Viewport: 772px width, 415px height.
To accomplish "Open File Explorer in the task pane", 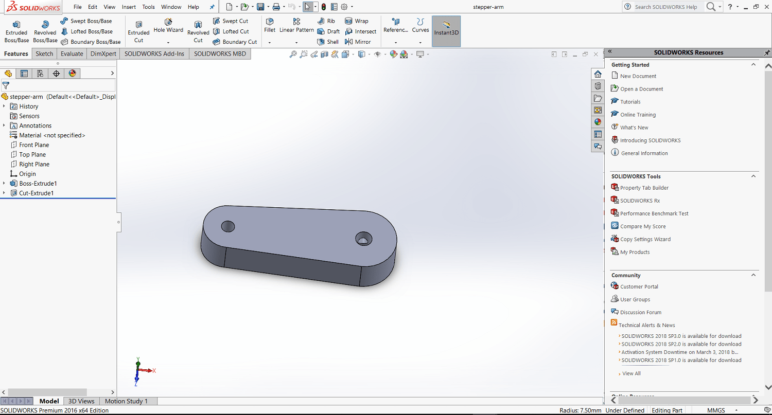I will (598, 98).
